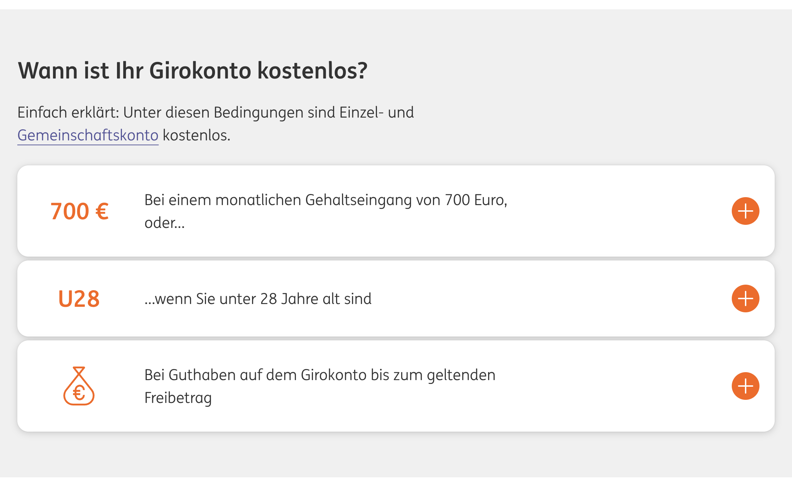The height and width of the screenshot is (487, 792).
Task: Select the 700 Euro salary condition card
Action: 396,211
